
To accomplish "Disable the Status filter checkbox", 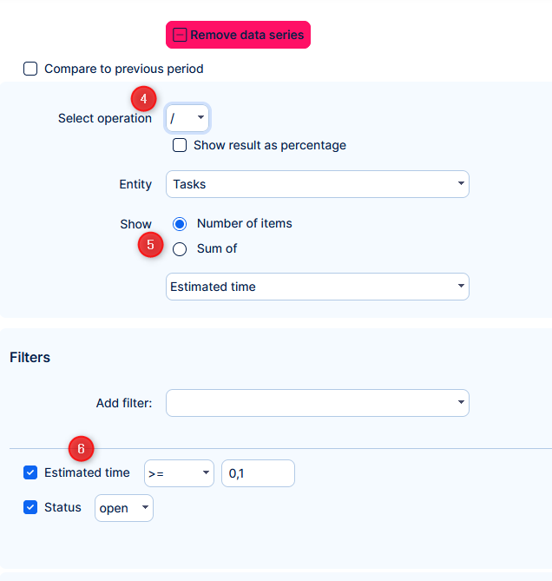I will point(30,507).
